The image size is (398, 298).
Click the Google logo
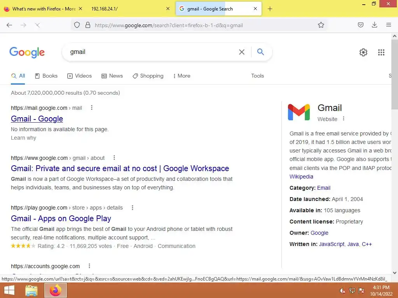click(27, 52)
